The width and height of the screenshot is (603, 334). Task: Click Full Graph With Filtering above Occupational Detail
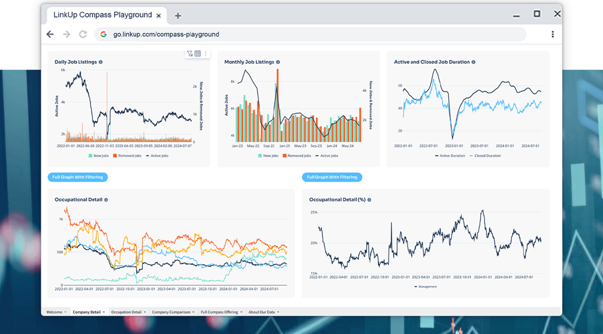[x=78, y=177]
